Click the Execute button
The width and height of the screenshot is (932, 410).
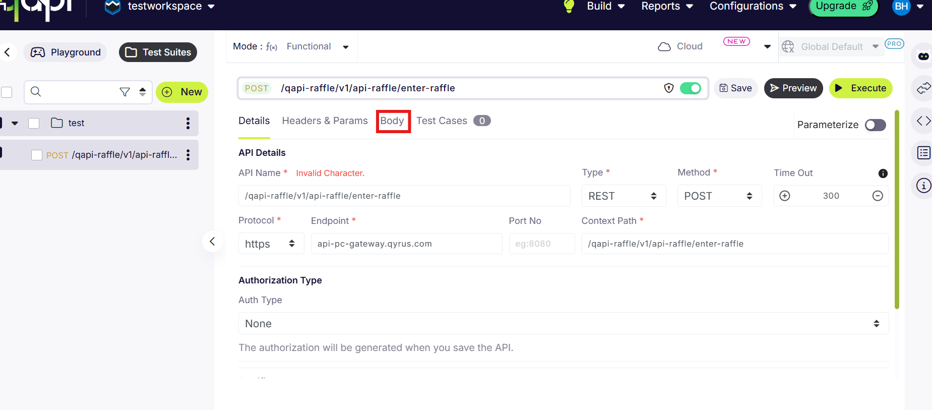coord(860,88)
